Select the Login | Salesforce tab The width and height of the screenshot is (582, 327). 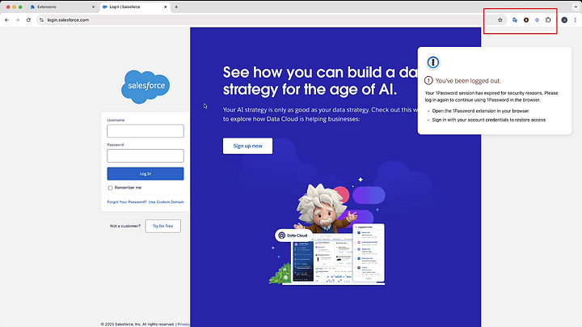pyautogui.click(x=135, y=6)
